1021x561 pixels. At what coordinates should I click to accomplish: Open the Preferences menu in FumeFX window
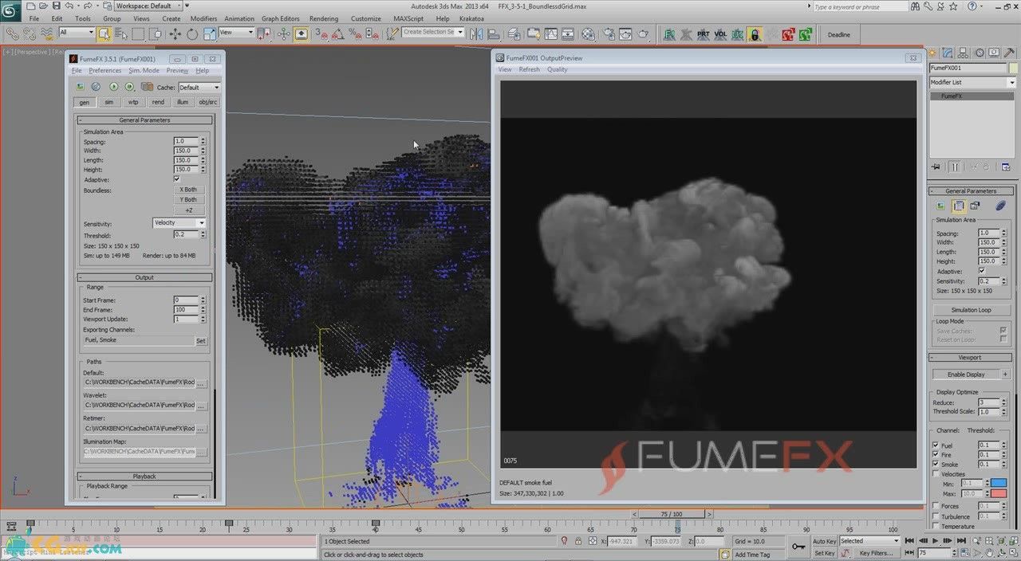[x=104, y=70]
